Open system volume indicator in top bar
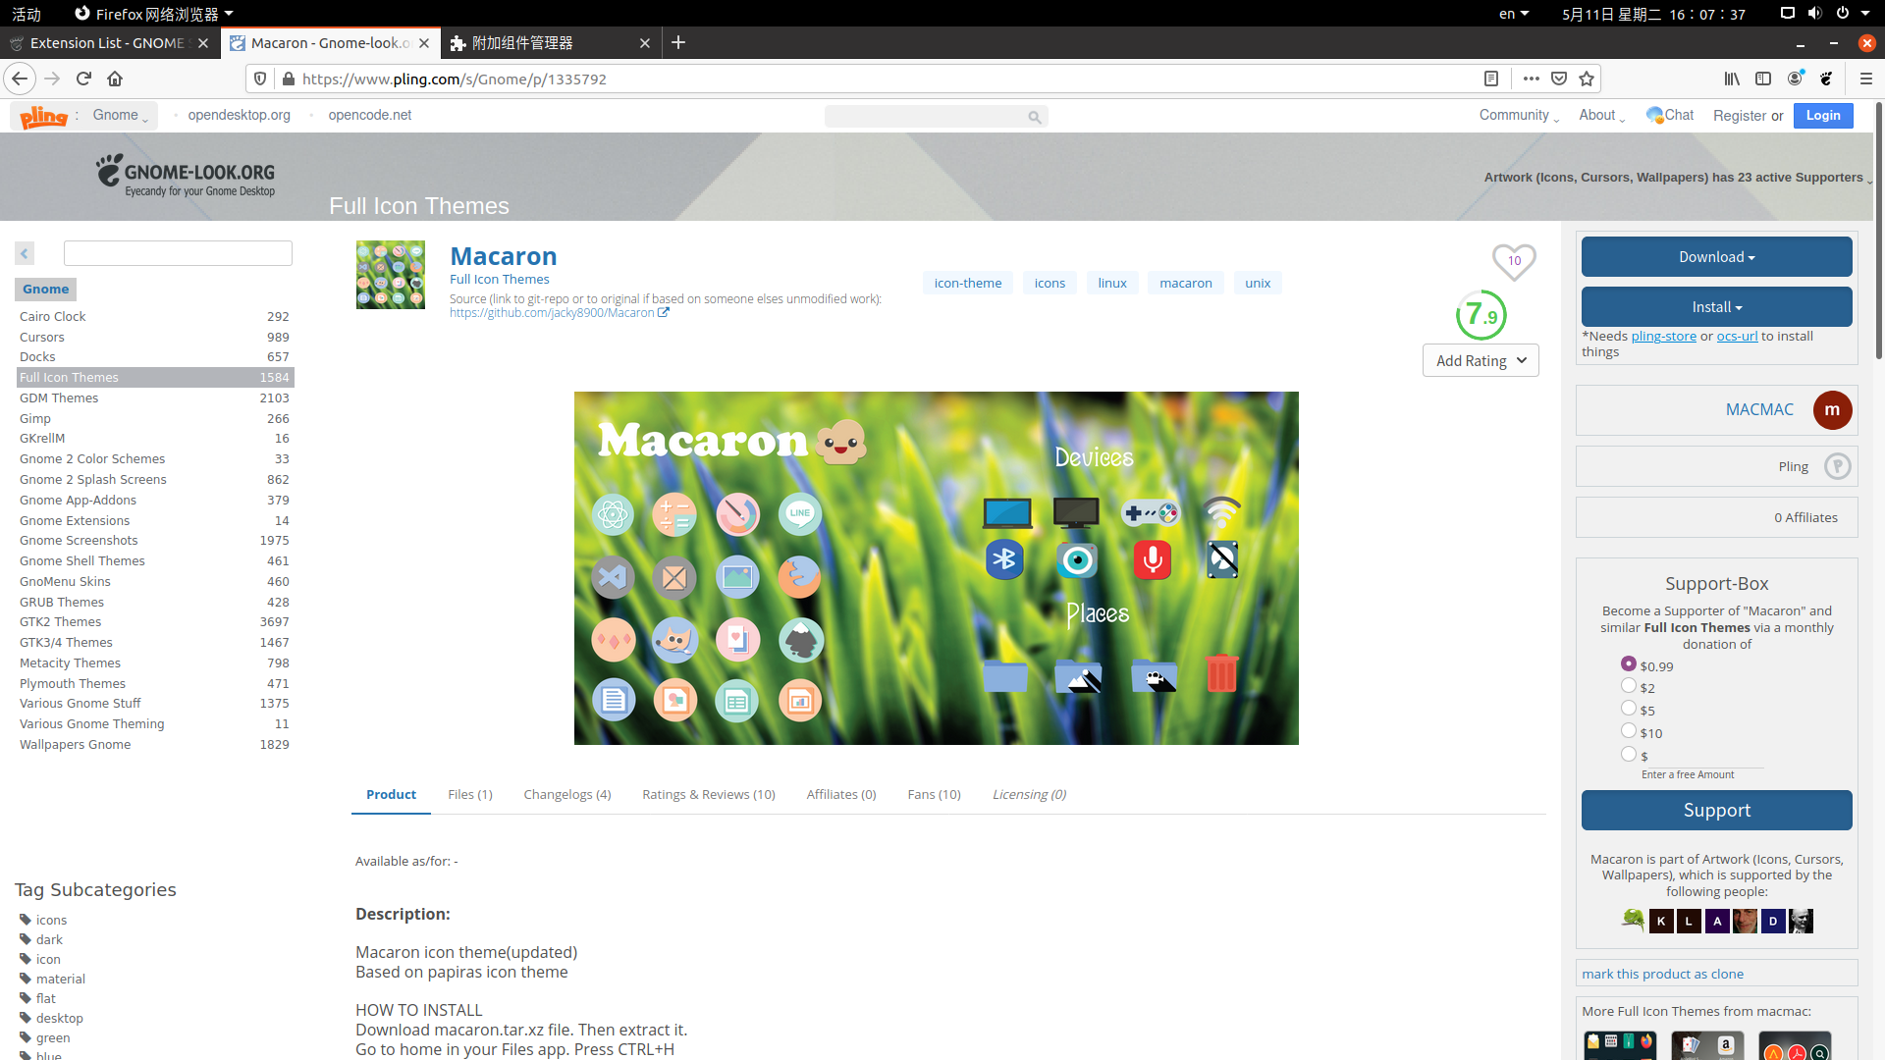The width and height of the screenshot is (1885, 1060). [x=1814, y=13]
